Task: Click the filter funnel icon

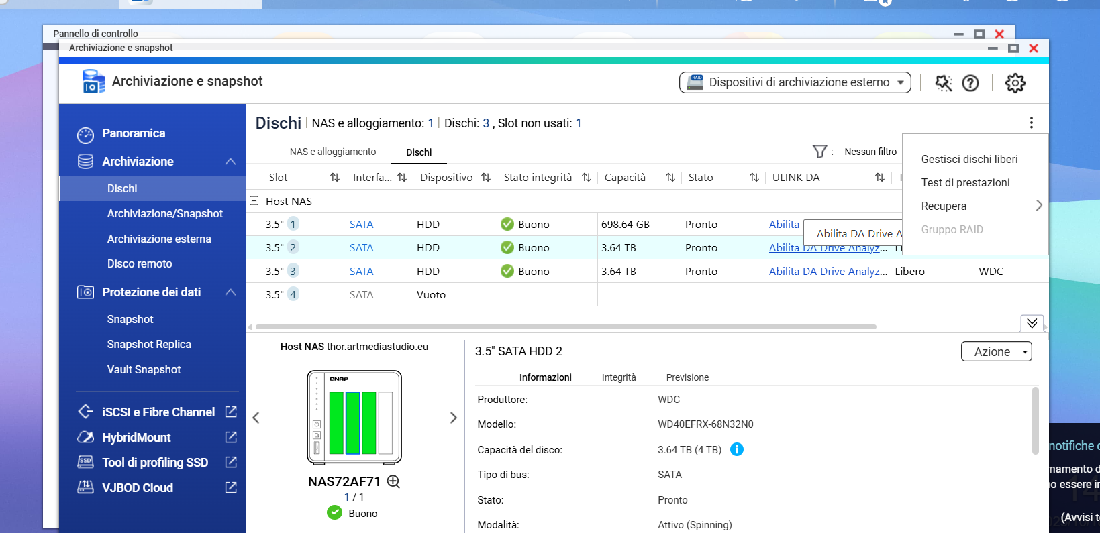Action: click(x=819, y=152)
